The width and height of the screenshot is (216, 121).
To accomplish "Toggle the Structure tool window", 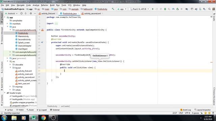I will click(2, 67).
